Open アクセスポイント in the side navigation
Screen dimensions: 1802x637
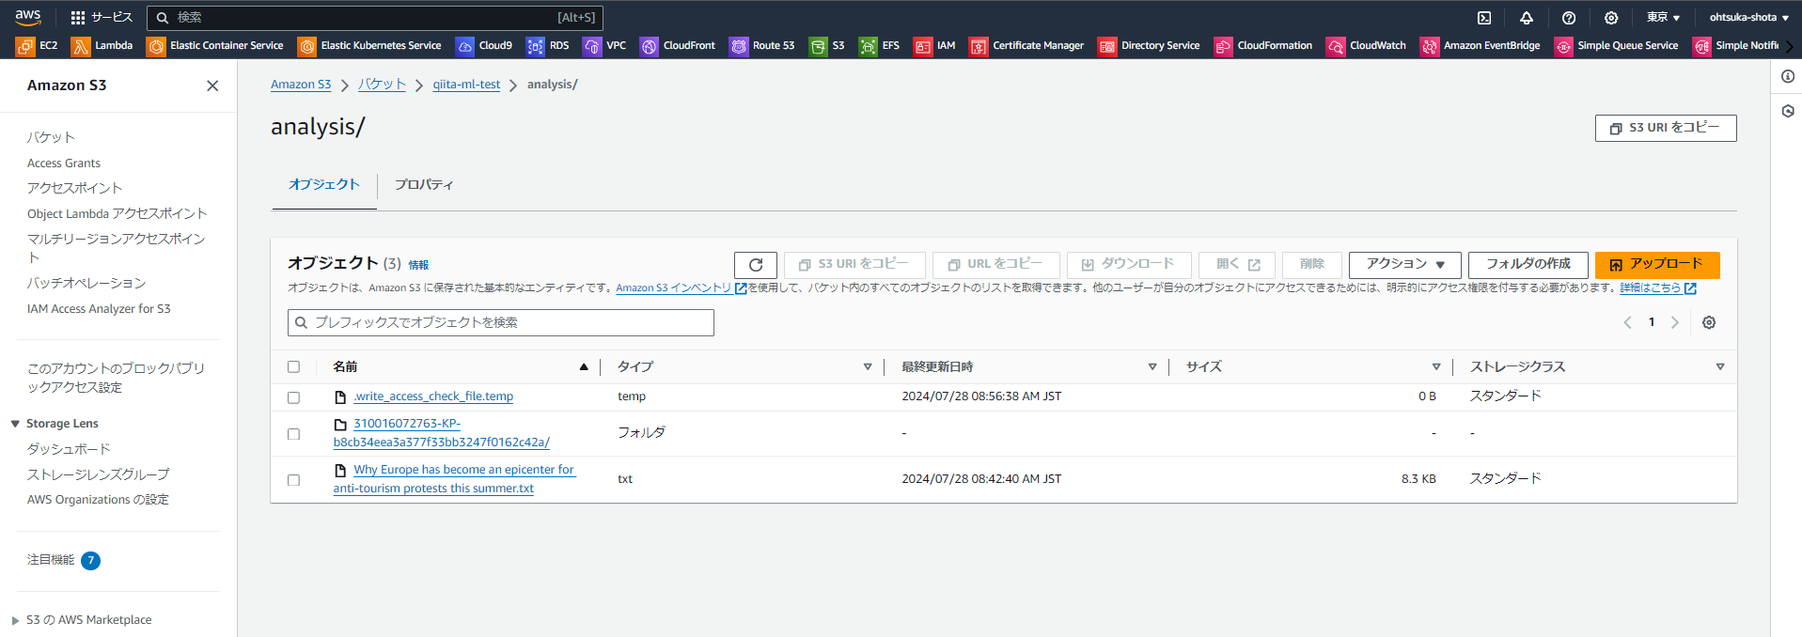[75, 188]
